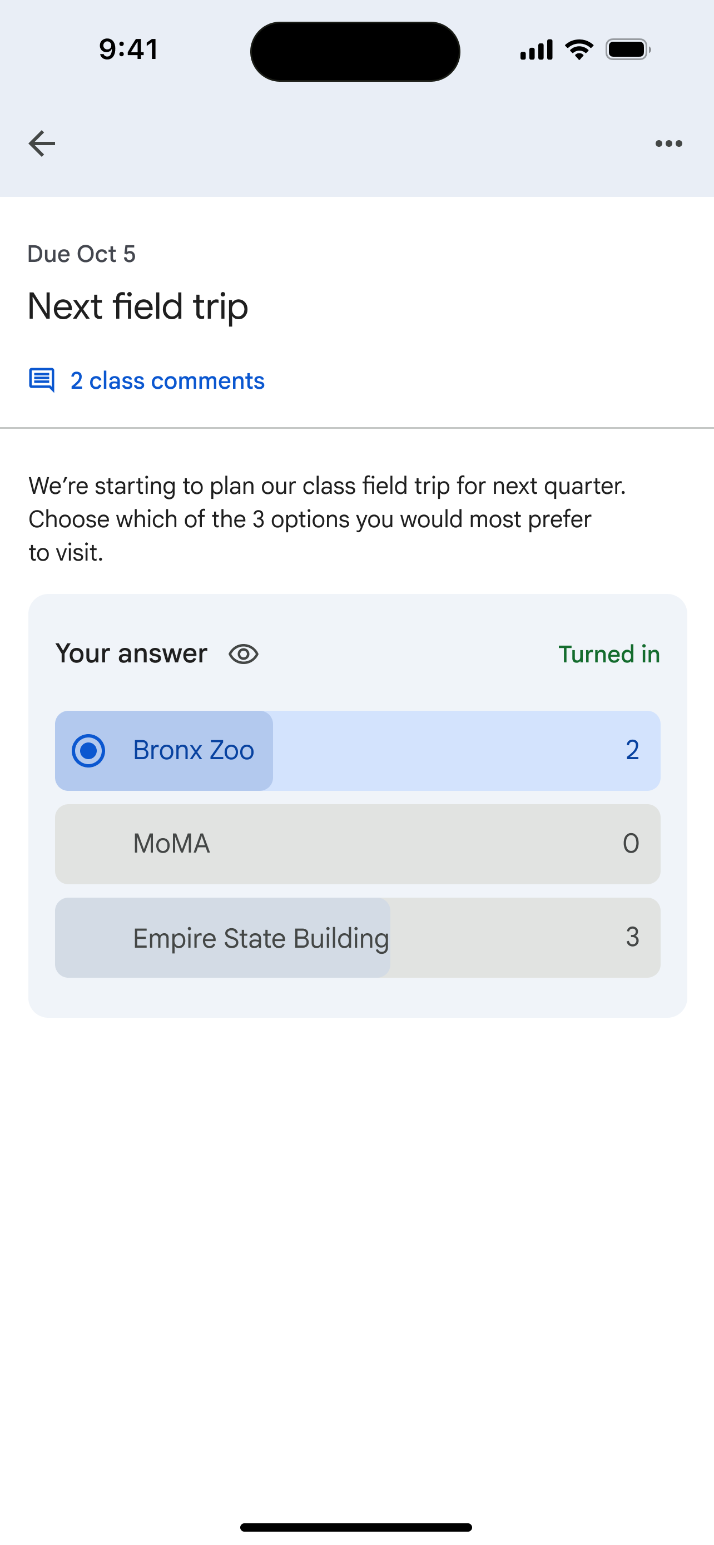Tap the Bronx Zoo vote count 2
This screenshot has width=714, height=1545.
point(632,750)
